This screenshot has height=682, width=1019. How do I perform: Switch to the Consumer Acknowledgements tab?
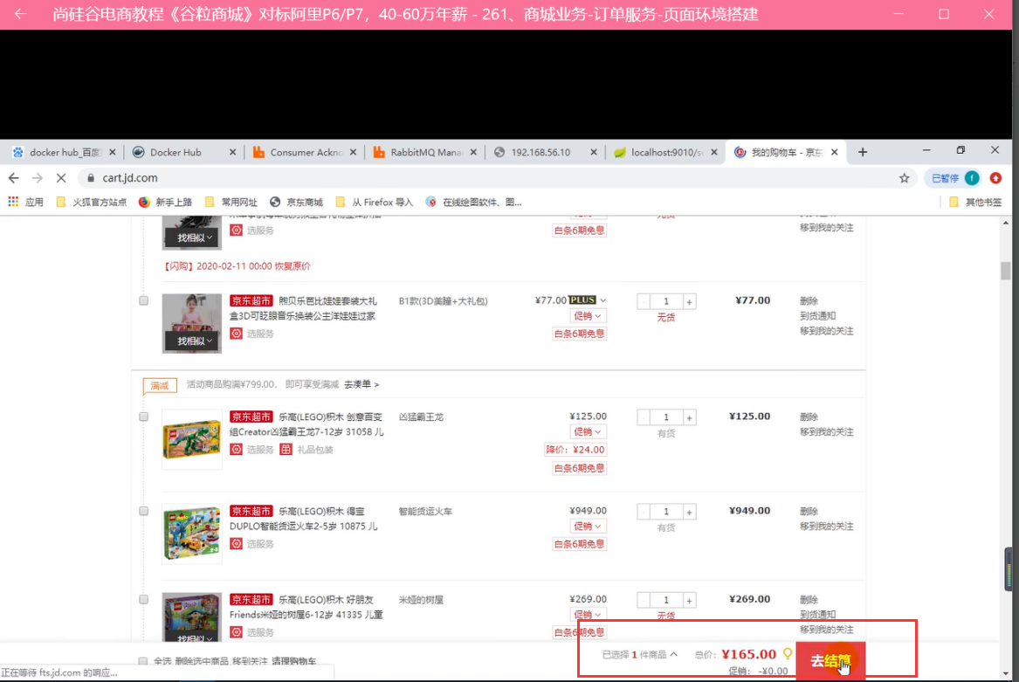[x=306, y=152]
